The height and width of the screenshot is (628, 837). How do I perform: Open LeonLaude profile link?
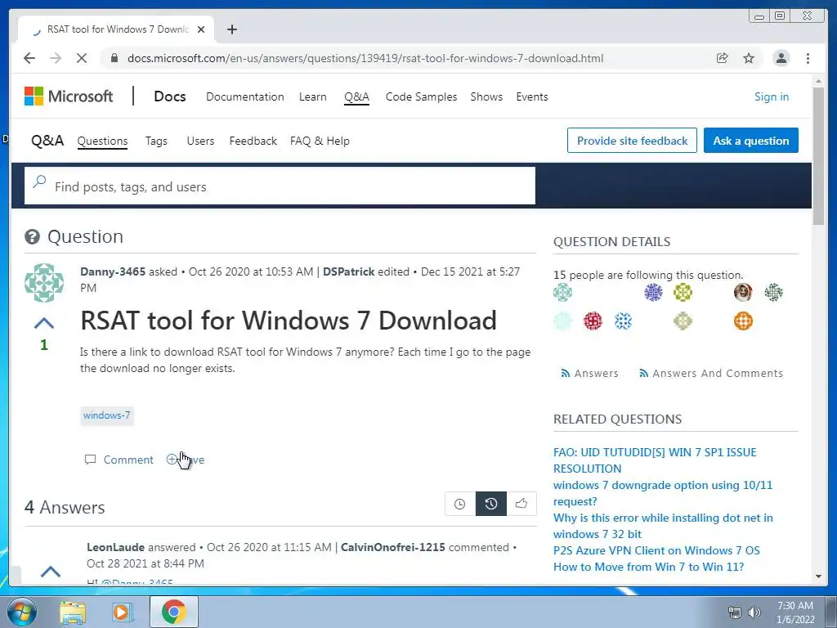(115, 547)
